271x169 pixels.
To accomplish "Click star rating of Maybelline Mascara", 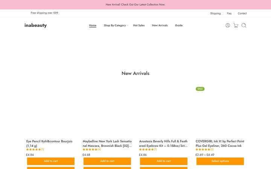I will click(x=90, y=149).
